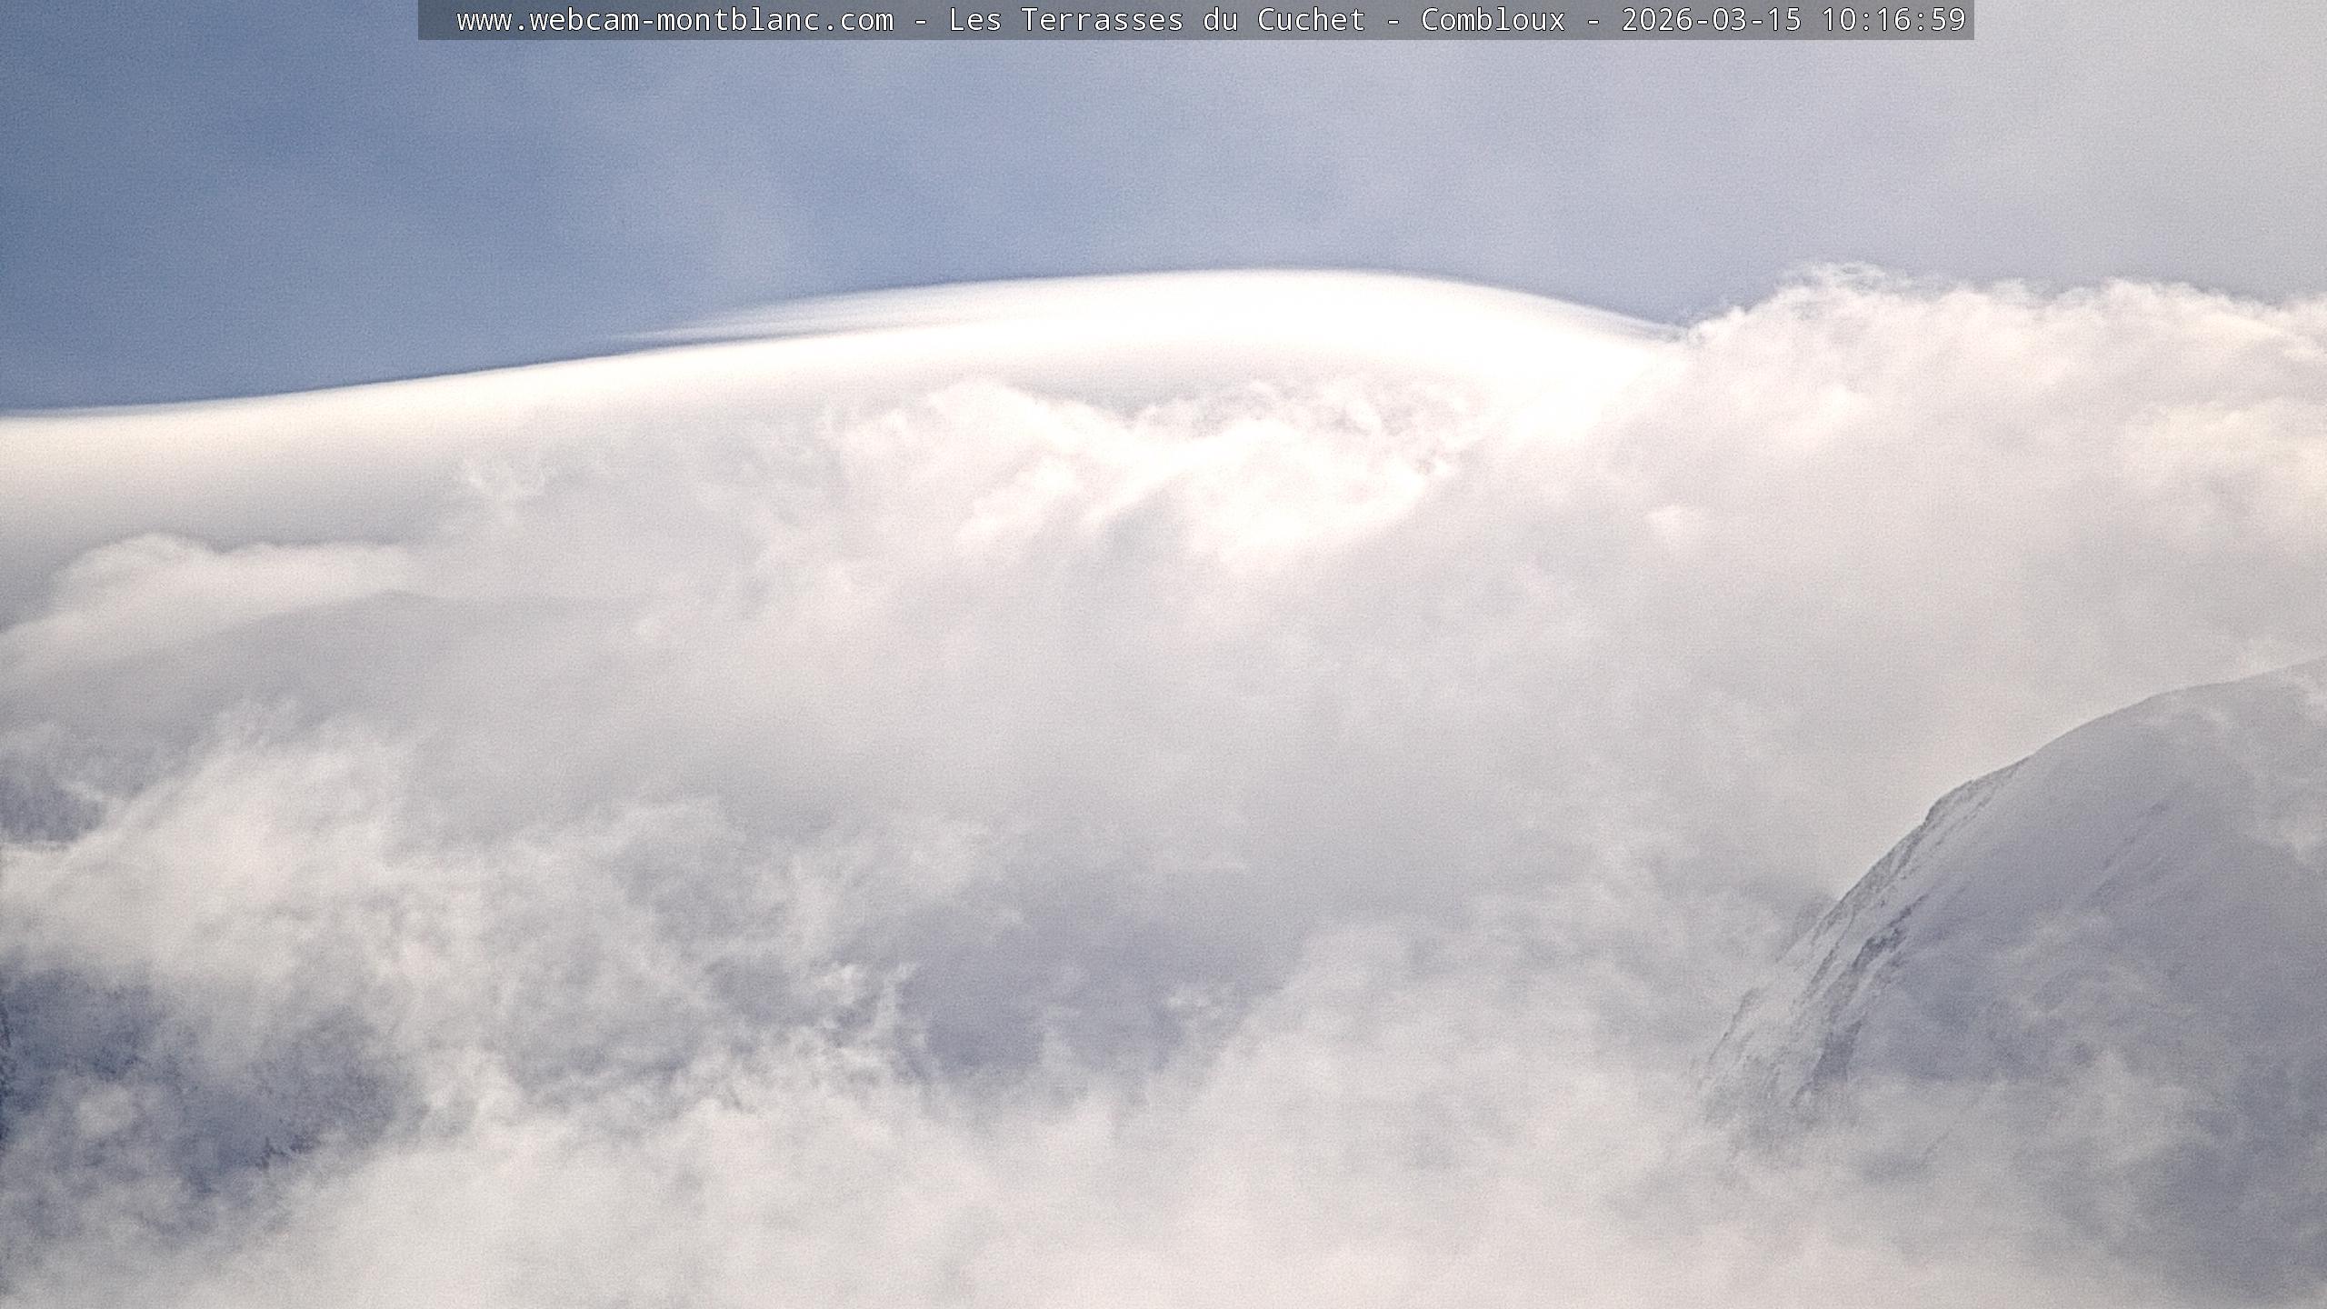Click the 10:16:59 time stamp
2327x1309 pixels.
tap(1893, 20)
